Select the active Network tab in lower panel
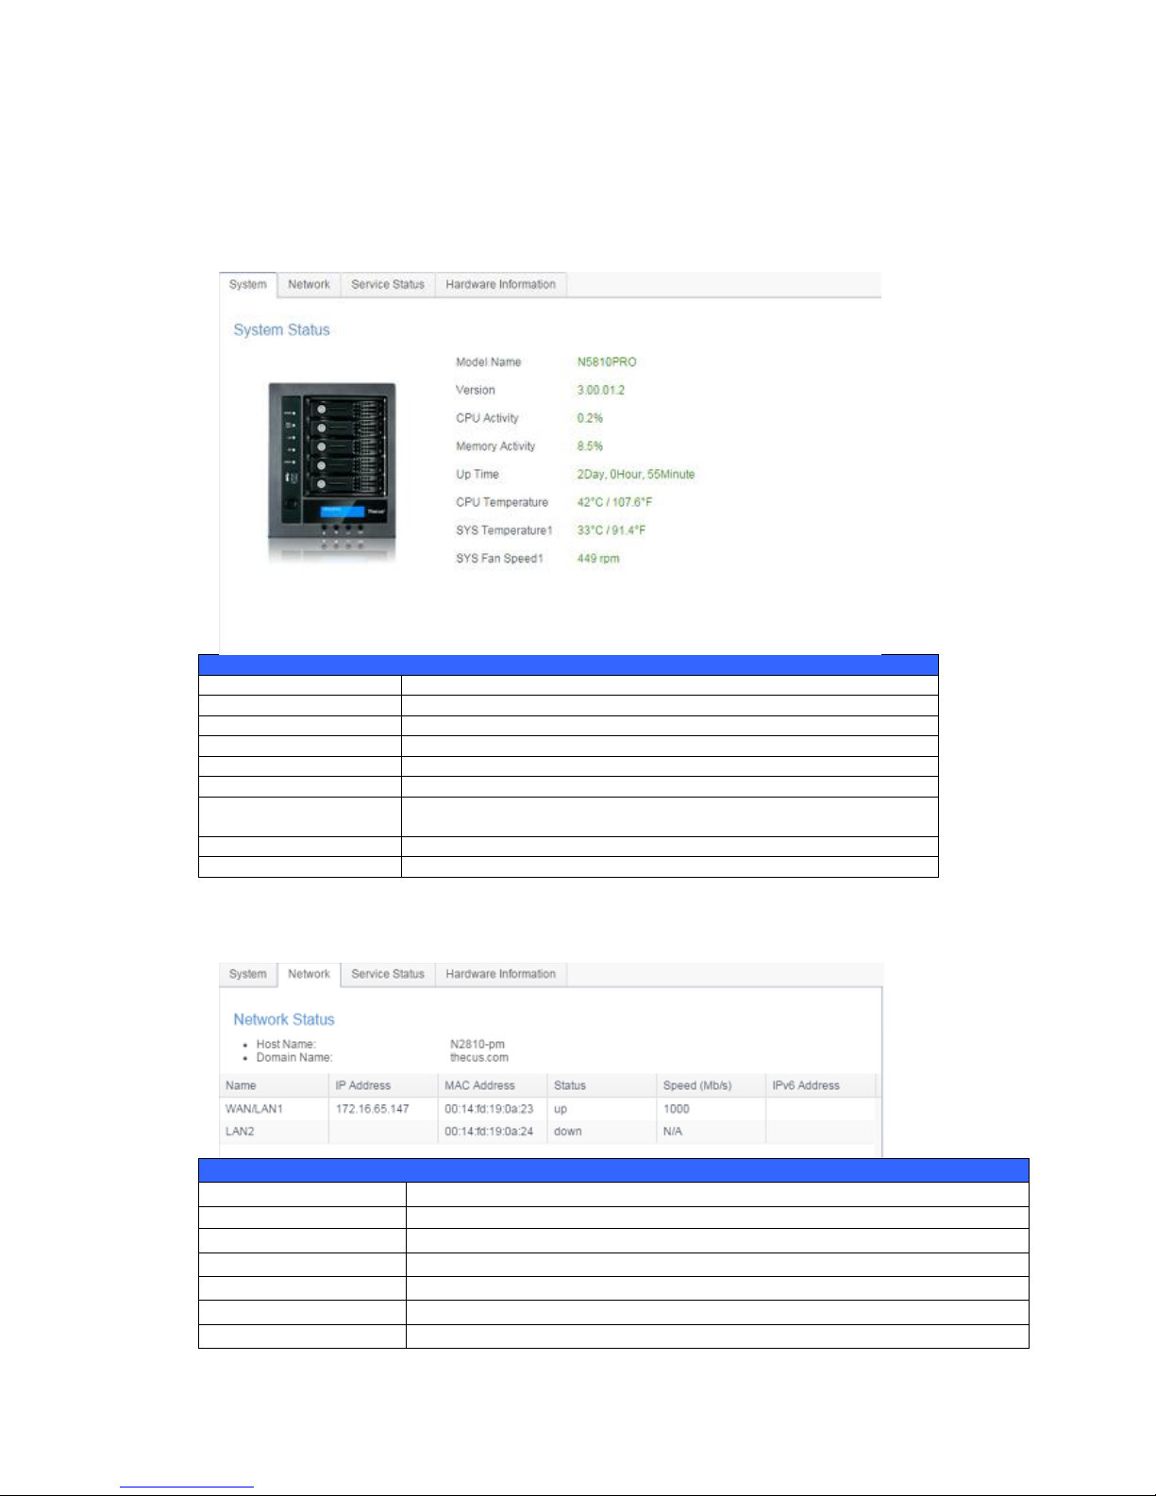This screenshot has width=1156, height=1496. click(310, 975)
